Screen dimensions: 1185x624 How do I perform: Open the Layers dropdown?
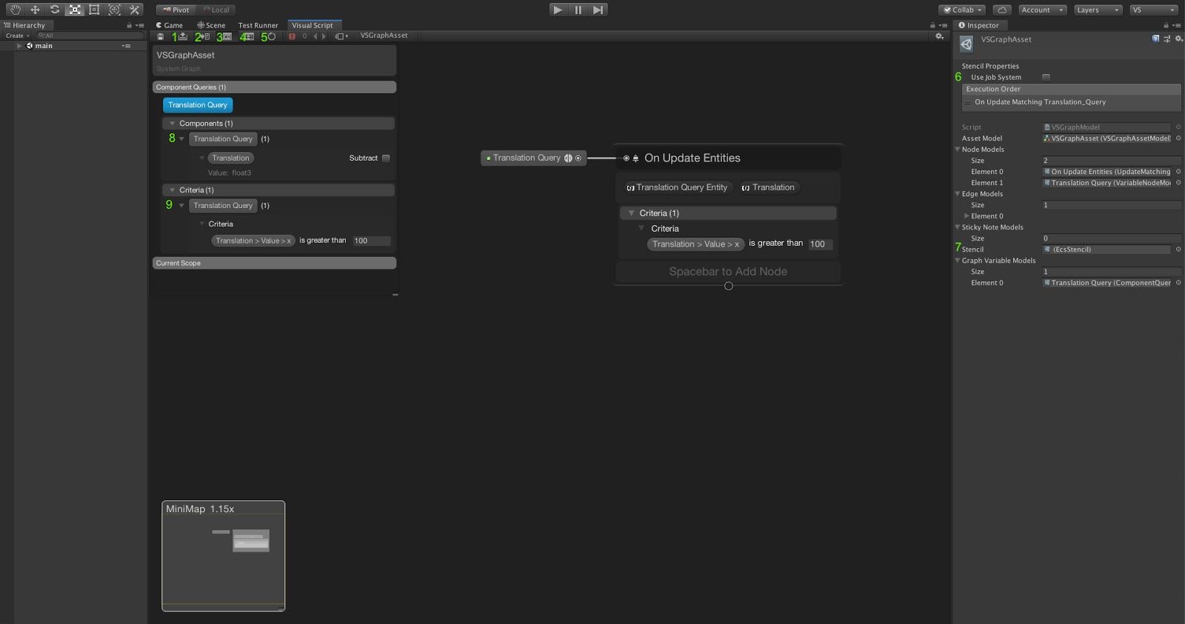pyautogui.click(x=1098, y=10)
